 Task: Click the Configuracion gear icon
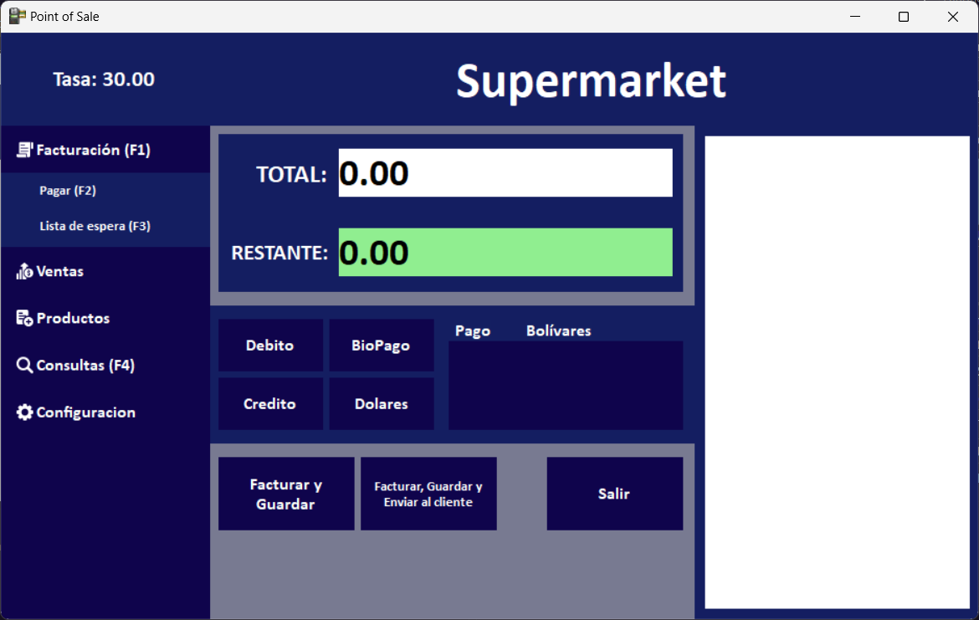25,412
